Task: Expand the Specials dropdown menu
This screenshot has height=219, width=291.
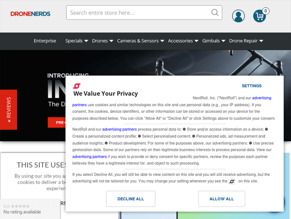Action: [x=76, y=41]
